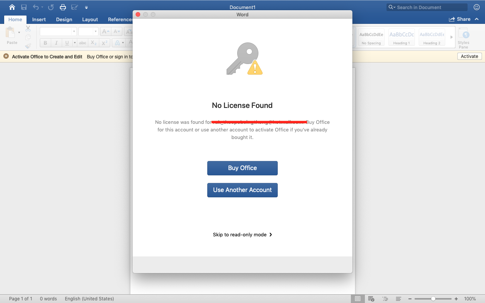Open the Text Effects dropdown arrow
The width and height of the screenshot is (485, 303).
[x=123, y=43]
